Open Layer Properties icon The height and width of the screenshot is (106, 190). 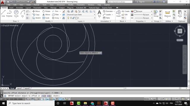68,11
